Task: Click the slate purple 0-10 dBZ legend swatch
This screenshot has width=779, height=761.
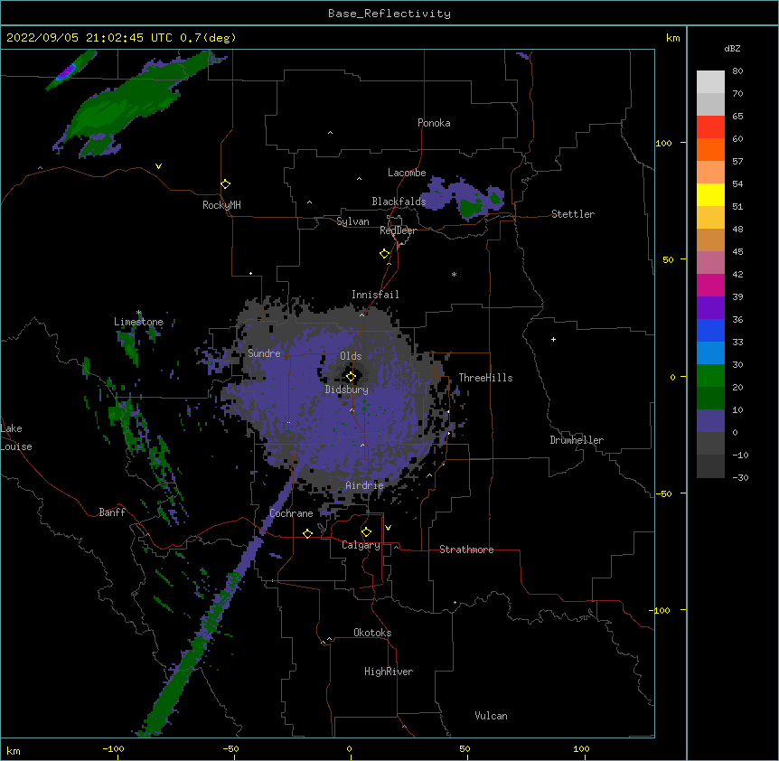Action: coord(710,421)
